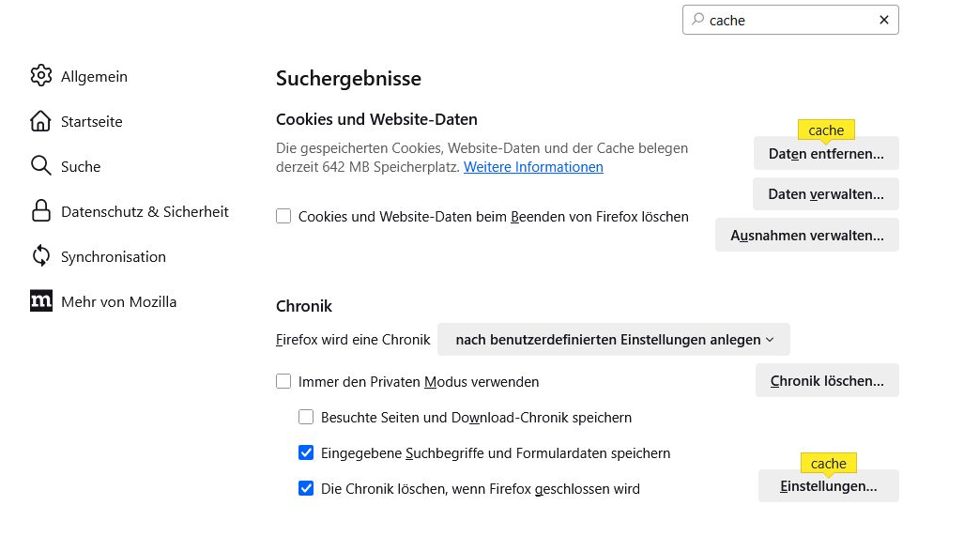This screenshot has height=536, width=979.
Task: Click the Mozilla logo icon
Action: point(41,301)
